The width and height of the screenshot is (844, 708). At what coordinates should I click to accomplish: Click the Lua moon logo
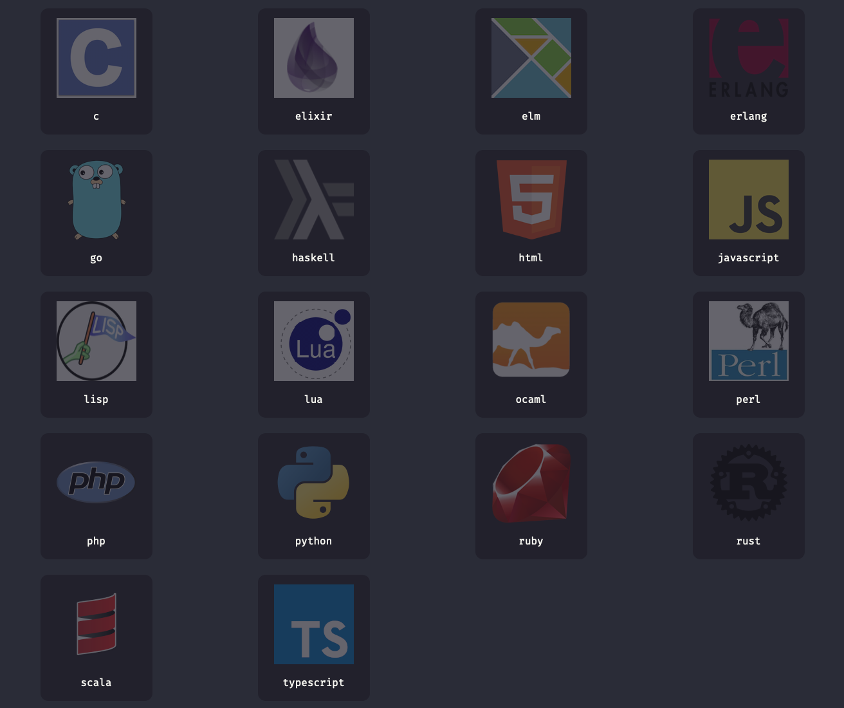[x=314, y=341]
